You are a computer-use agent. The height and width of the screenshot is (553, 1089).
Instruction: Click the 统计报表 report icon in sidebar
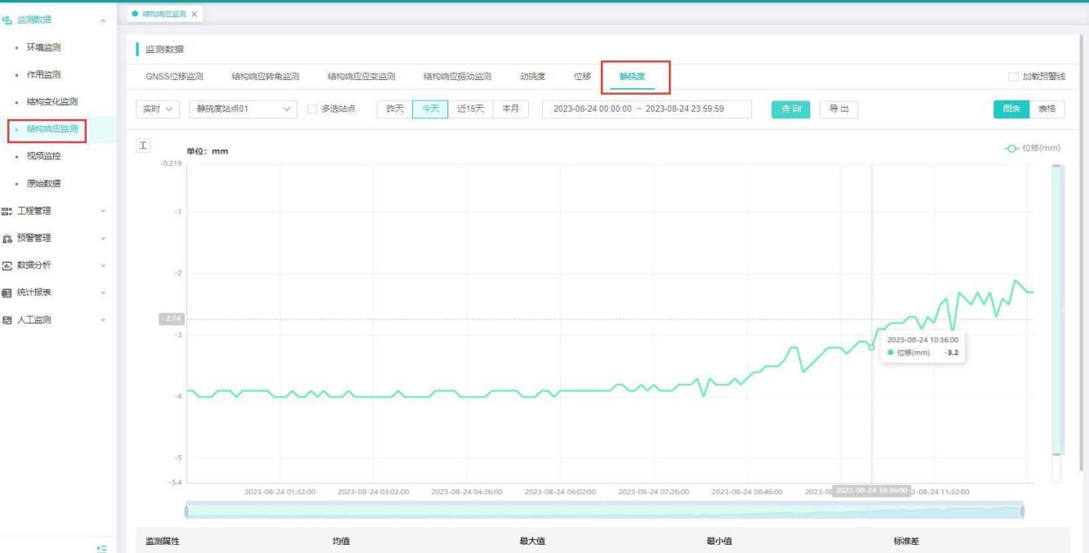click(x=7, y=292)
